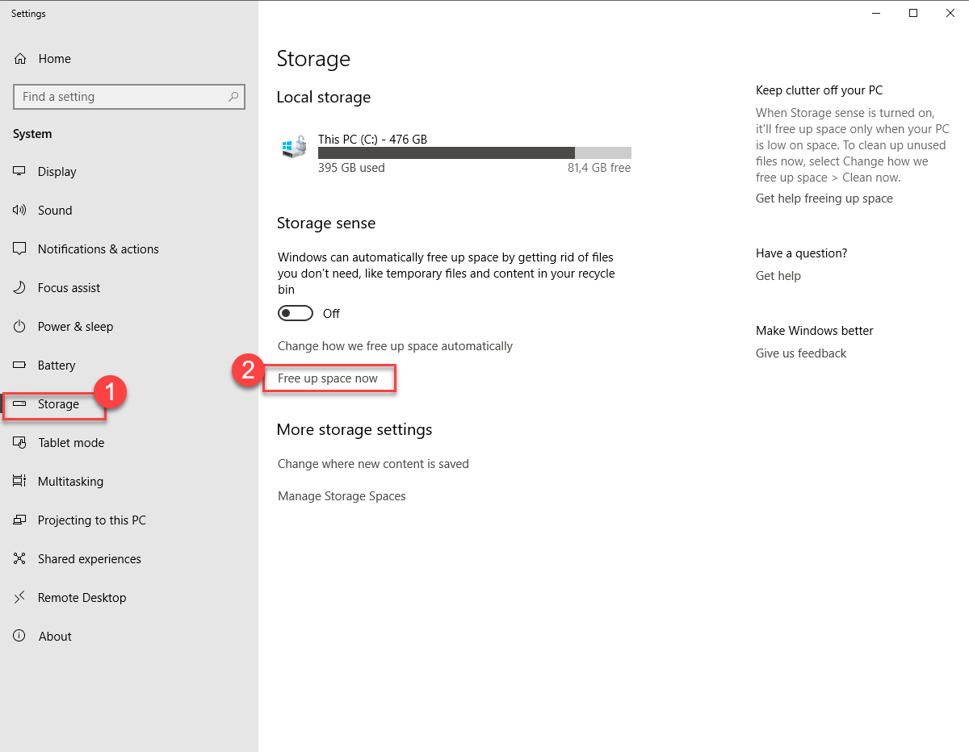
Task: Click the Find a setting search box
Action: 121,97
